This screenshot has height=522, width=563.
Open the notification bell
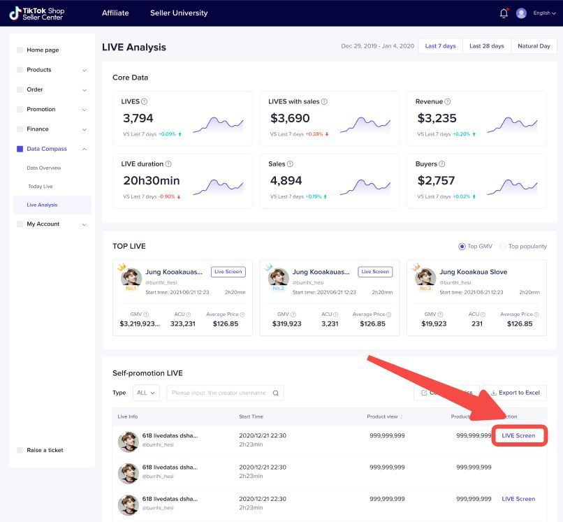click(x=504, y=13)
